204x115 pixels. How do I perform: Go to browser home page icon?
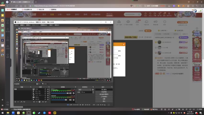coord(21,6)
